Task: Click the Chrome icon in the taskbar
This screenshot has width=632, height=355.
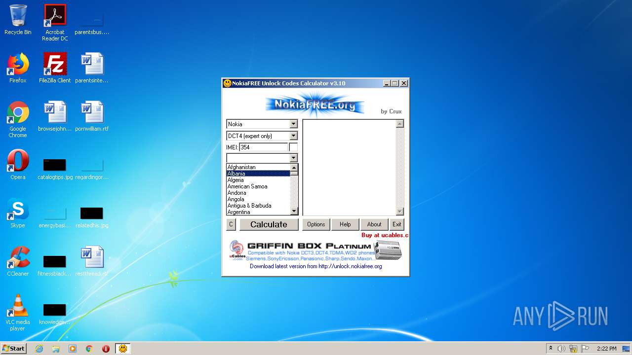Action: 89,349
